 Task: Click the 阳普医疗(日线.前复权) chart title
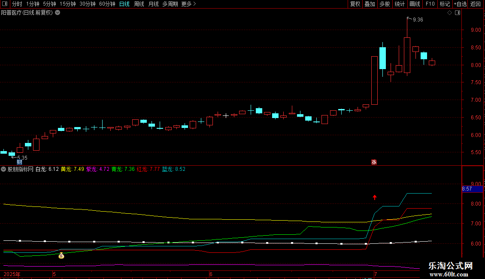pyautogui.click(x=27, y=13)
